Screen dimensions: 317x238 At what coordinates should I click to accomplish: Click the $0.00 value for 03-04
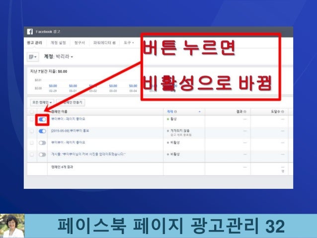[x=133, y=86]
